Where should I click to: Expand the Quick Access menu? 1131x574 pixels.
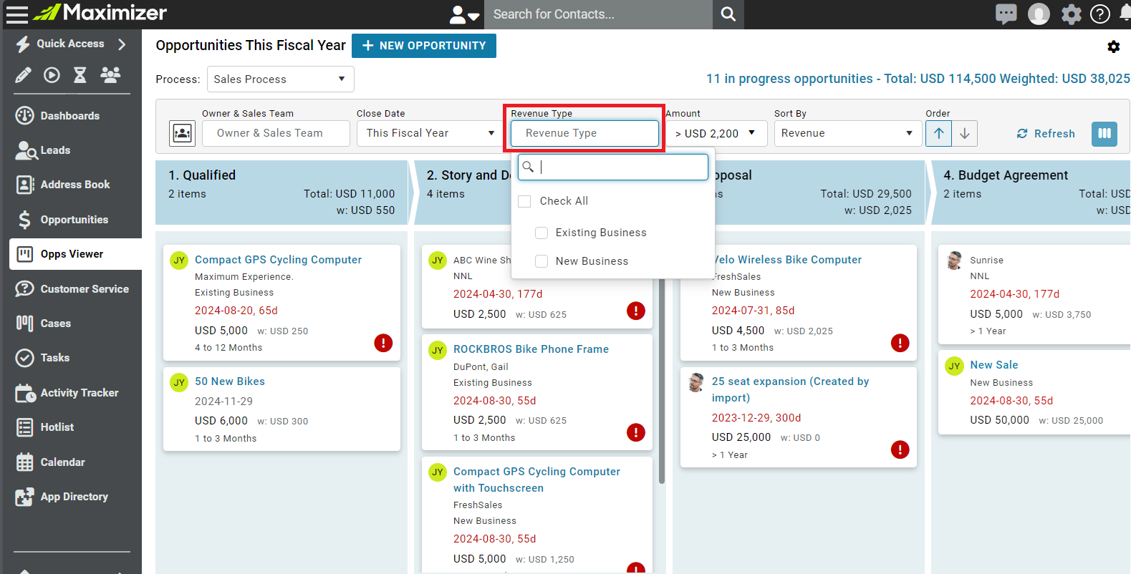point(71,44)
